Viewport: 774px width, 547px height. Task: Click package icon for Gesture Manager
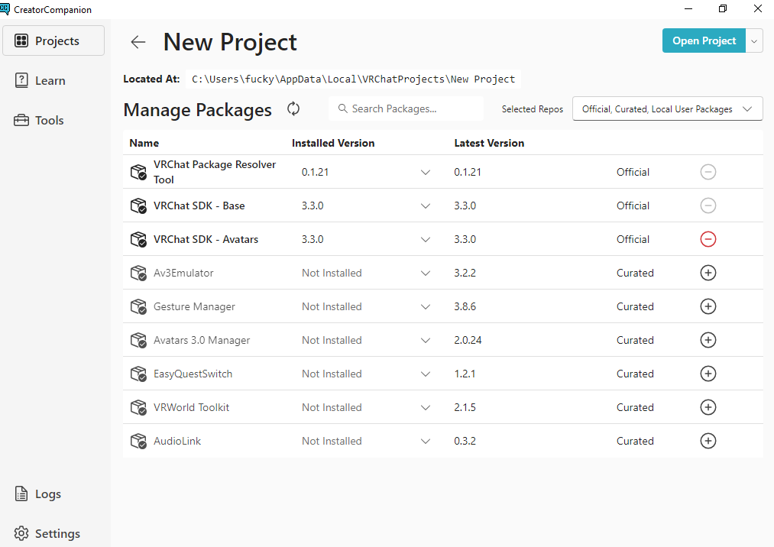click(x=138, y=306)
